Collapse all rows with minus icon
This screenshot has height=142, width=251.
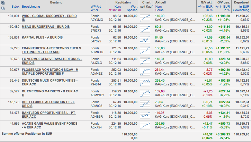click(3, 8)
